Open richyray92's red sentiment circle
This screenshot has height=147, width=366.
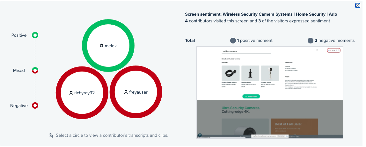pyautogui.click(x=82, y=92)
